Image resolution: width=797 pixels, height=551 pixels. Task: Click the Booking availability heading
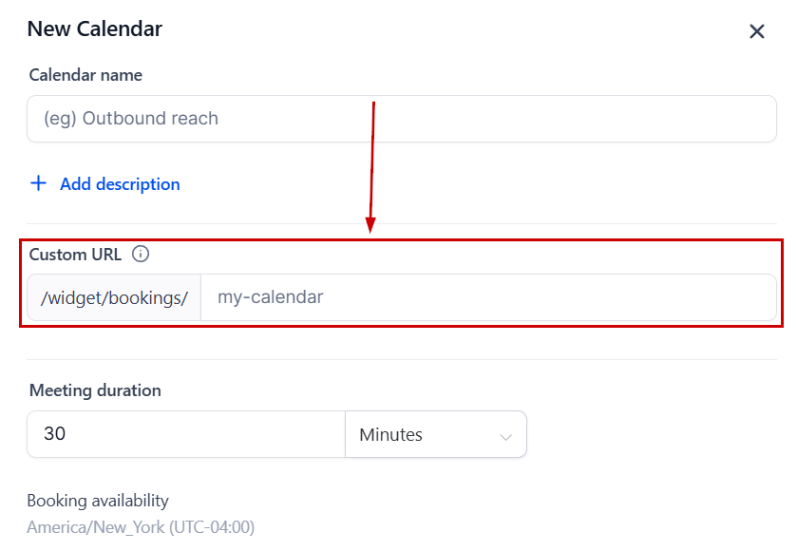[98, 501]
